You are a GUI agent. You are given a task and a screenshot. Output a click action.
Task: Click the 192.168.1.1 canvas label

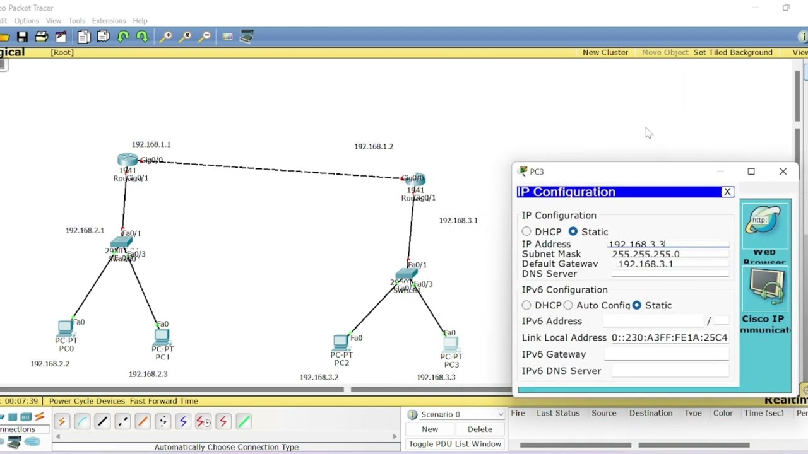click(x=151, y=144)
